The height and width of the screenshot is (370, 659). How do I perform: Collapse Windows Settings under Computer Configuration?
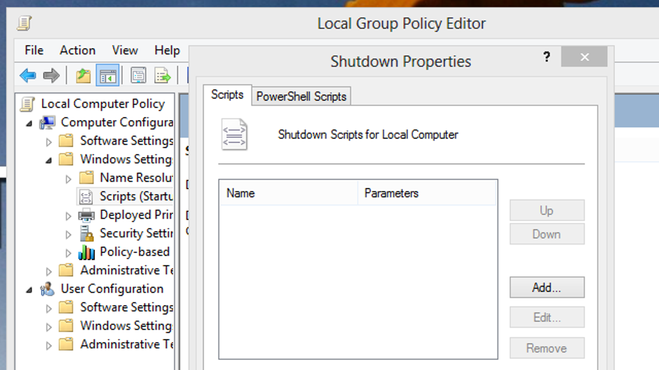pyautogui.click(x=49, y=160)
